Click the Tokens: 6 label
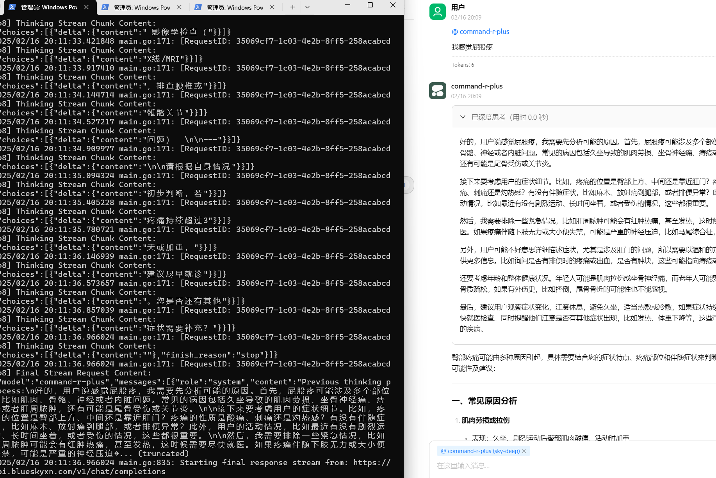 [x=463, y=65]
